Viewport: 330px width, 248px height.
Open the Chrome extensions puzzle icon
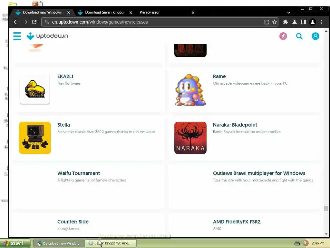(286, 22)
